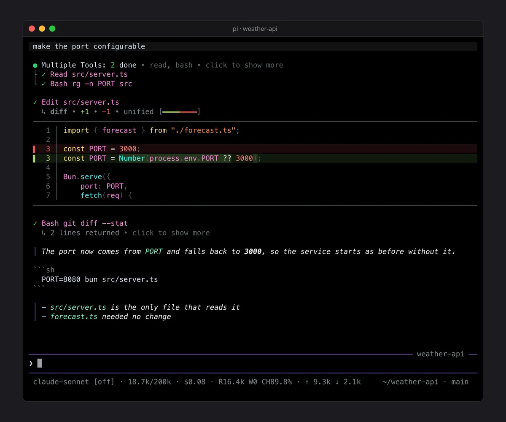Click the removed line const PORT = 3000
Viewport: 506px width, 422px height.
pos(102,149)
